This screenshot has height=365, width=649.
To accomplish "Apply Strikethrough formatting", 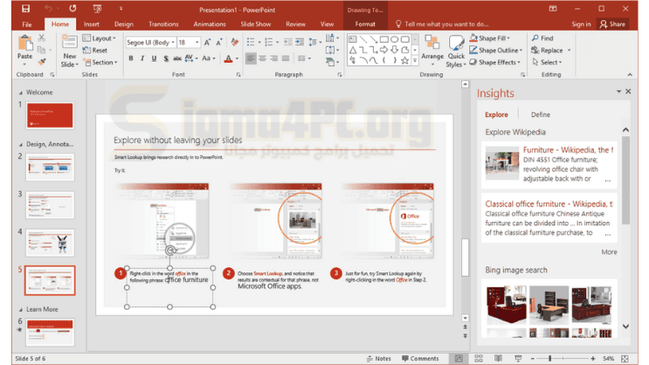I will click(x=177, y=59).
